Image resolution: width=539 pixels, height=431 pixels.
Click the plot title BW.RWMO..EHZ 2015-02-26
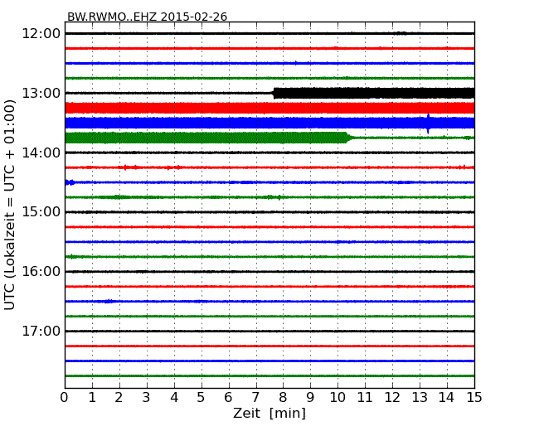(147, 17)
